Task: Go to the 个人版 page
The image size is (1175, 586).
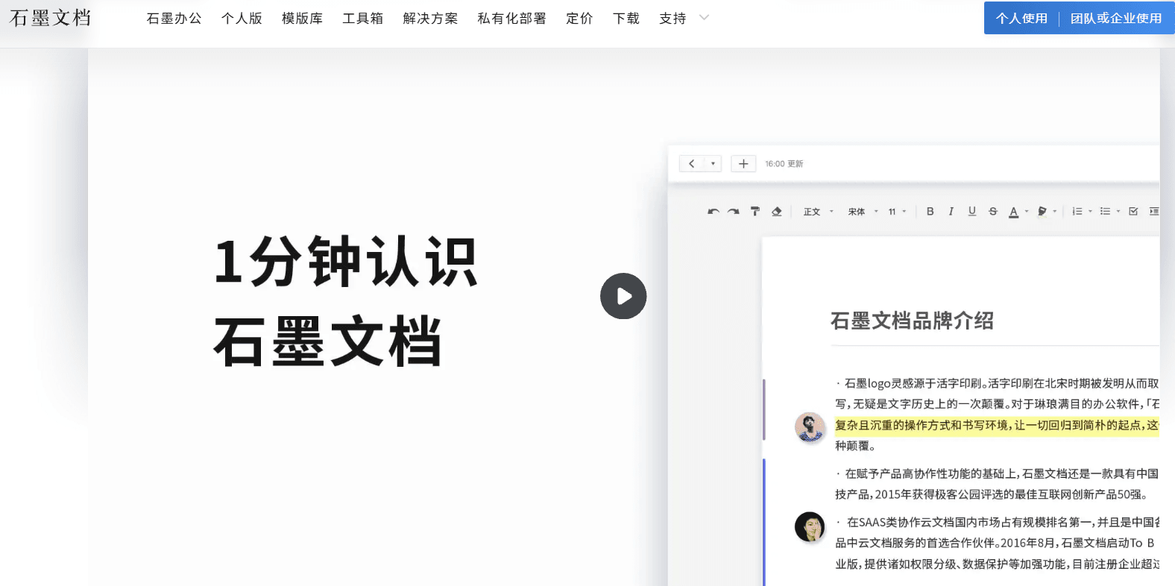Action: [242, 19]
